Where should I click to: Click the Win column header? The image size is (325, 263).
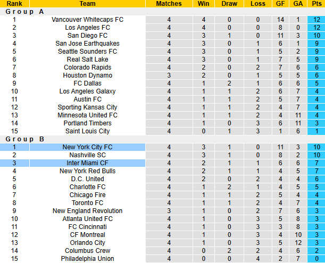(203, 4)
